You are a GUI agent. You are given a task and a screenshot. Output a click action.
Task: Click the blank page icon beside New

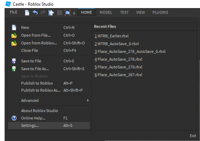tap(14, 27)
